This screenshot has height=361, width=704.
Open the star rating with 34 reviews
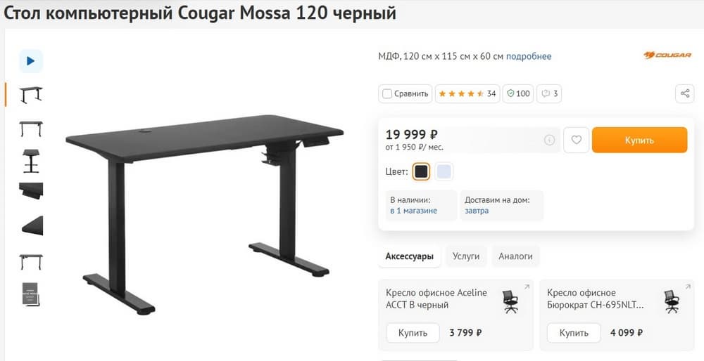tap(467, 93)
